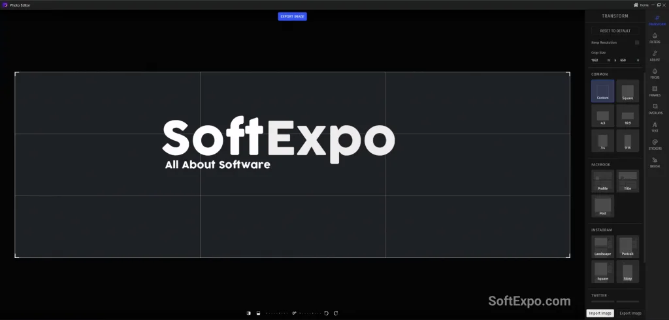Open the Stickers panel
Viewport: 669px width, 320px height.
[655, 144]
